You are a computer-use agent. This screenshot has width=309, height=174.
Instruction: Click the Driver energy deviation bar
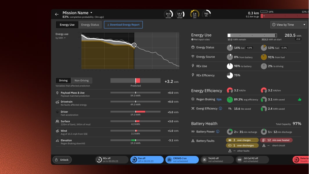coord(135,112)
